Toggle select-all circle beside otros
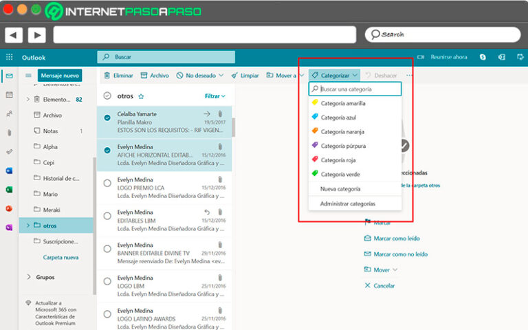 [107, 96]
